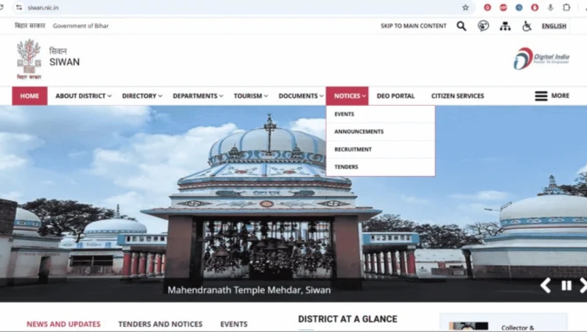Click the ENGLISH language link
Screen dimensions: 587x332
(x=554, y=25)
